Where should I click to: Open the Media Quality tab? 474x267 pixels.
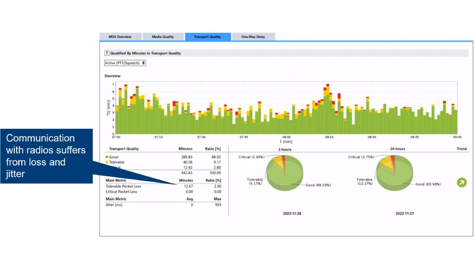tap(162, 37)
